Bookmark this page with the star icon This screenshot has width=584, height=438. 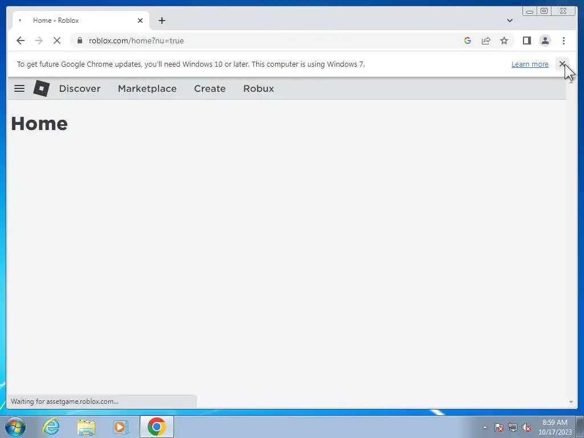[x=504, y=40]
